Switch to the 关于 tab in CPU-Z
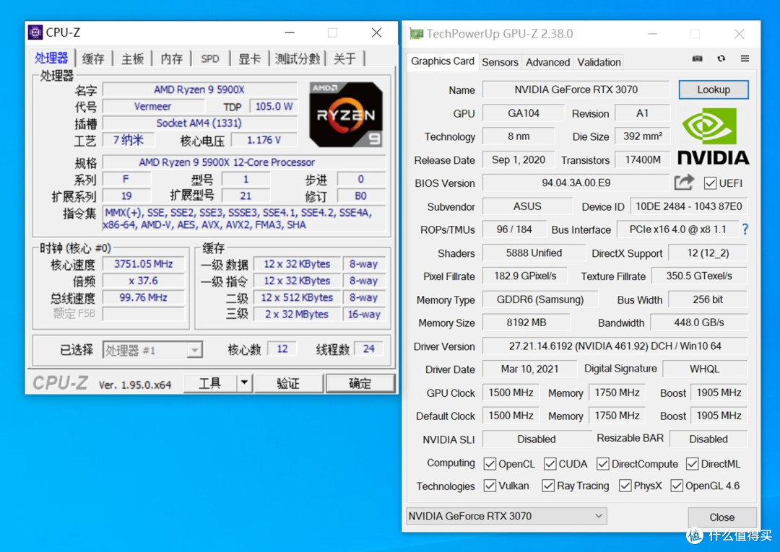Screen dimensions: 780x552 point(344,58)
